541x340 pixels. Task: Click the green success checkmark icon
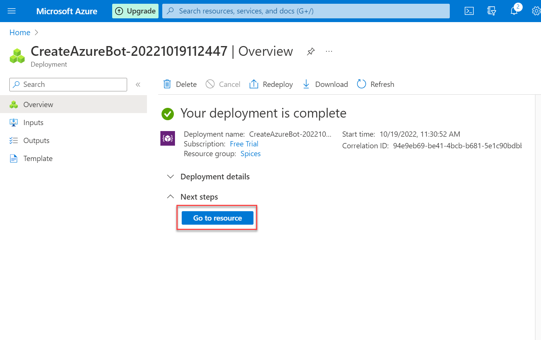[167, 114]
